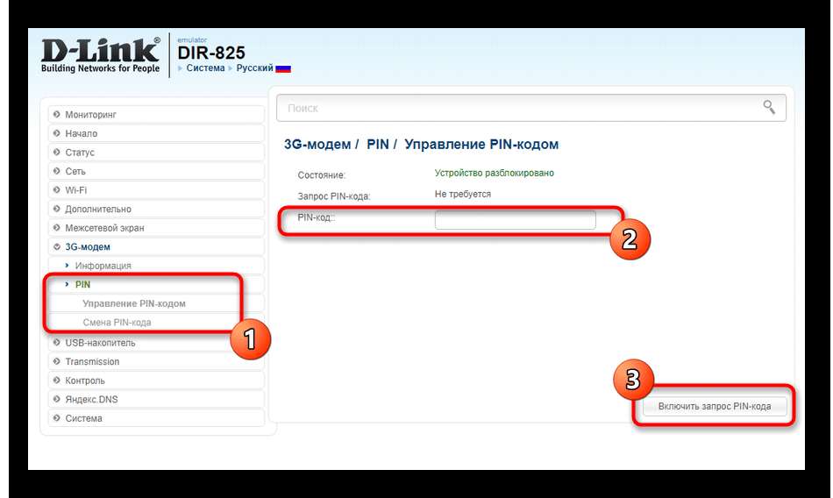833x498 pixels.
Task: Open the Контроль menu item
Action: [x=156, y=381]
